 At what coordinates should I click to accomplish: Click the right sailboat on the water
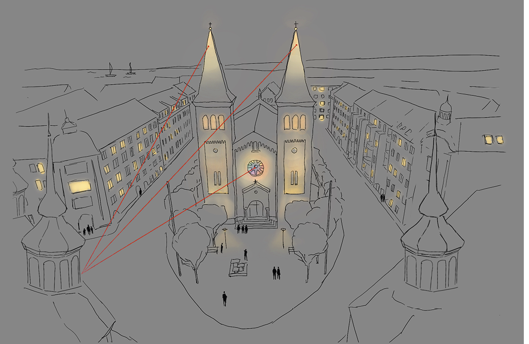click(130, 69)
